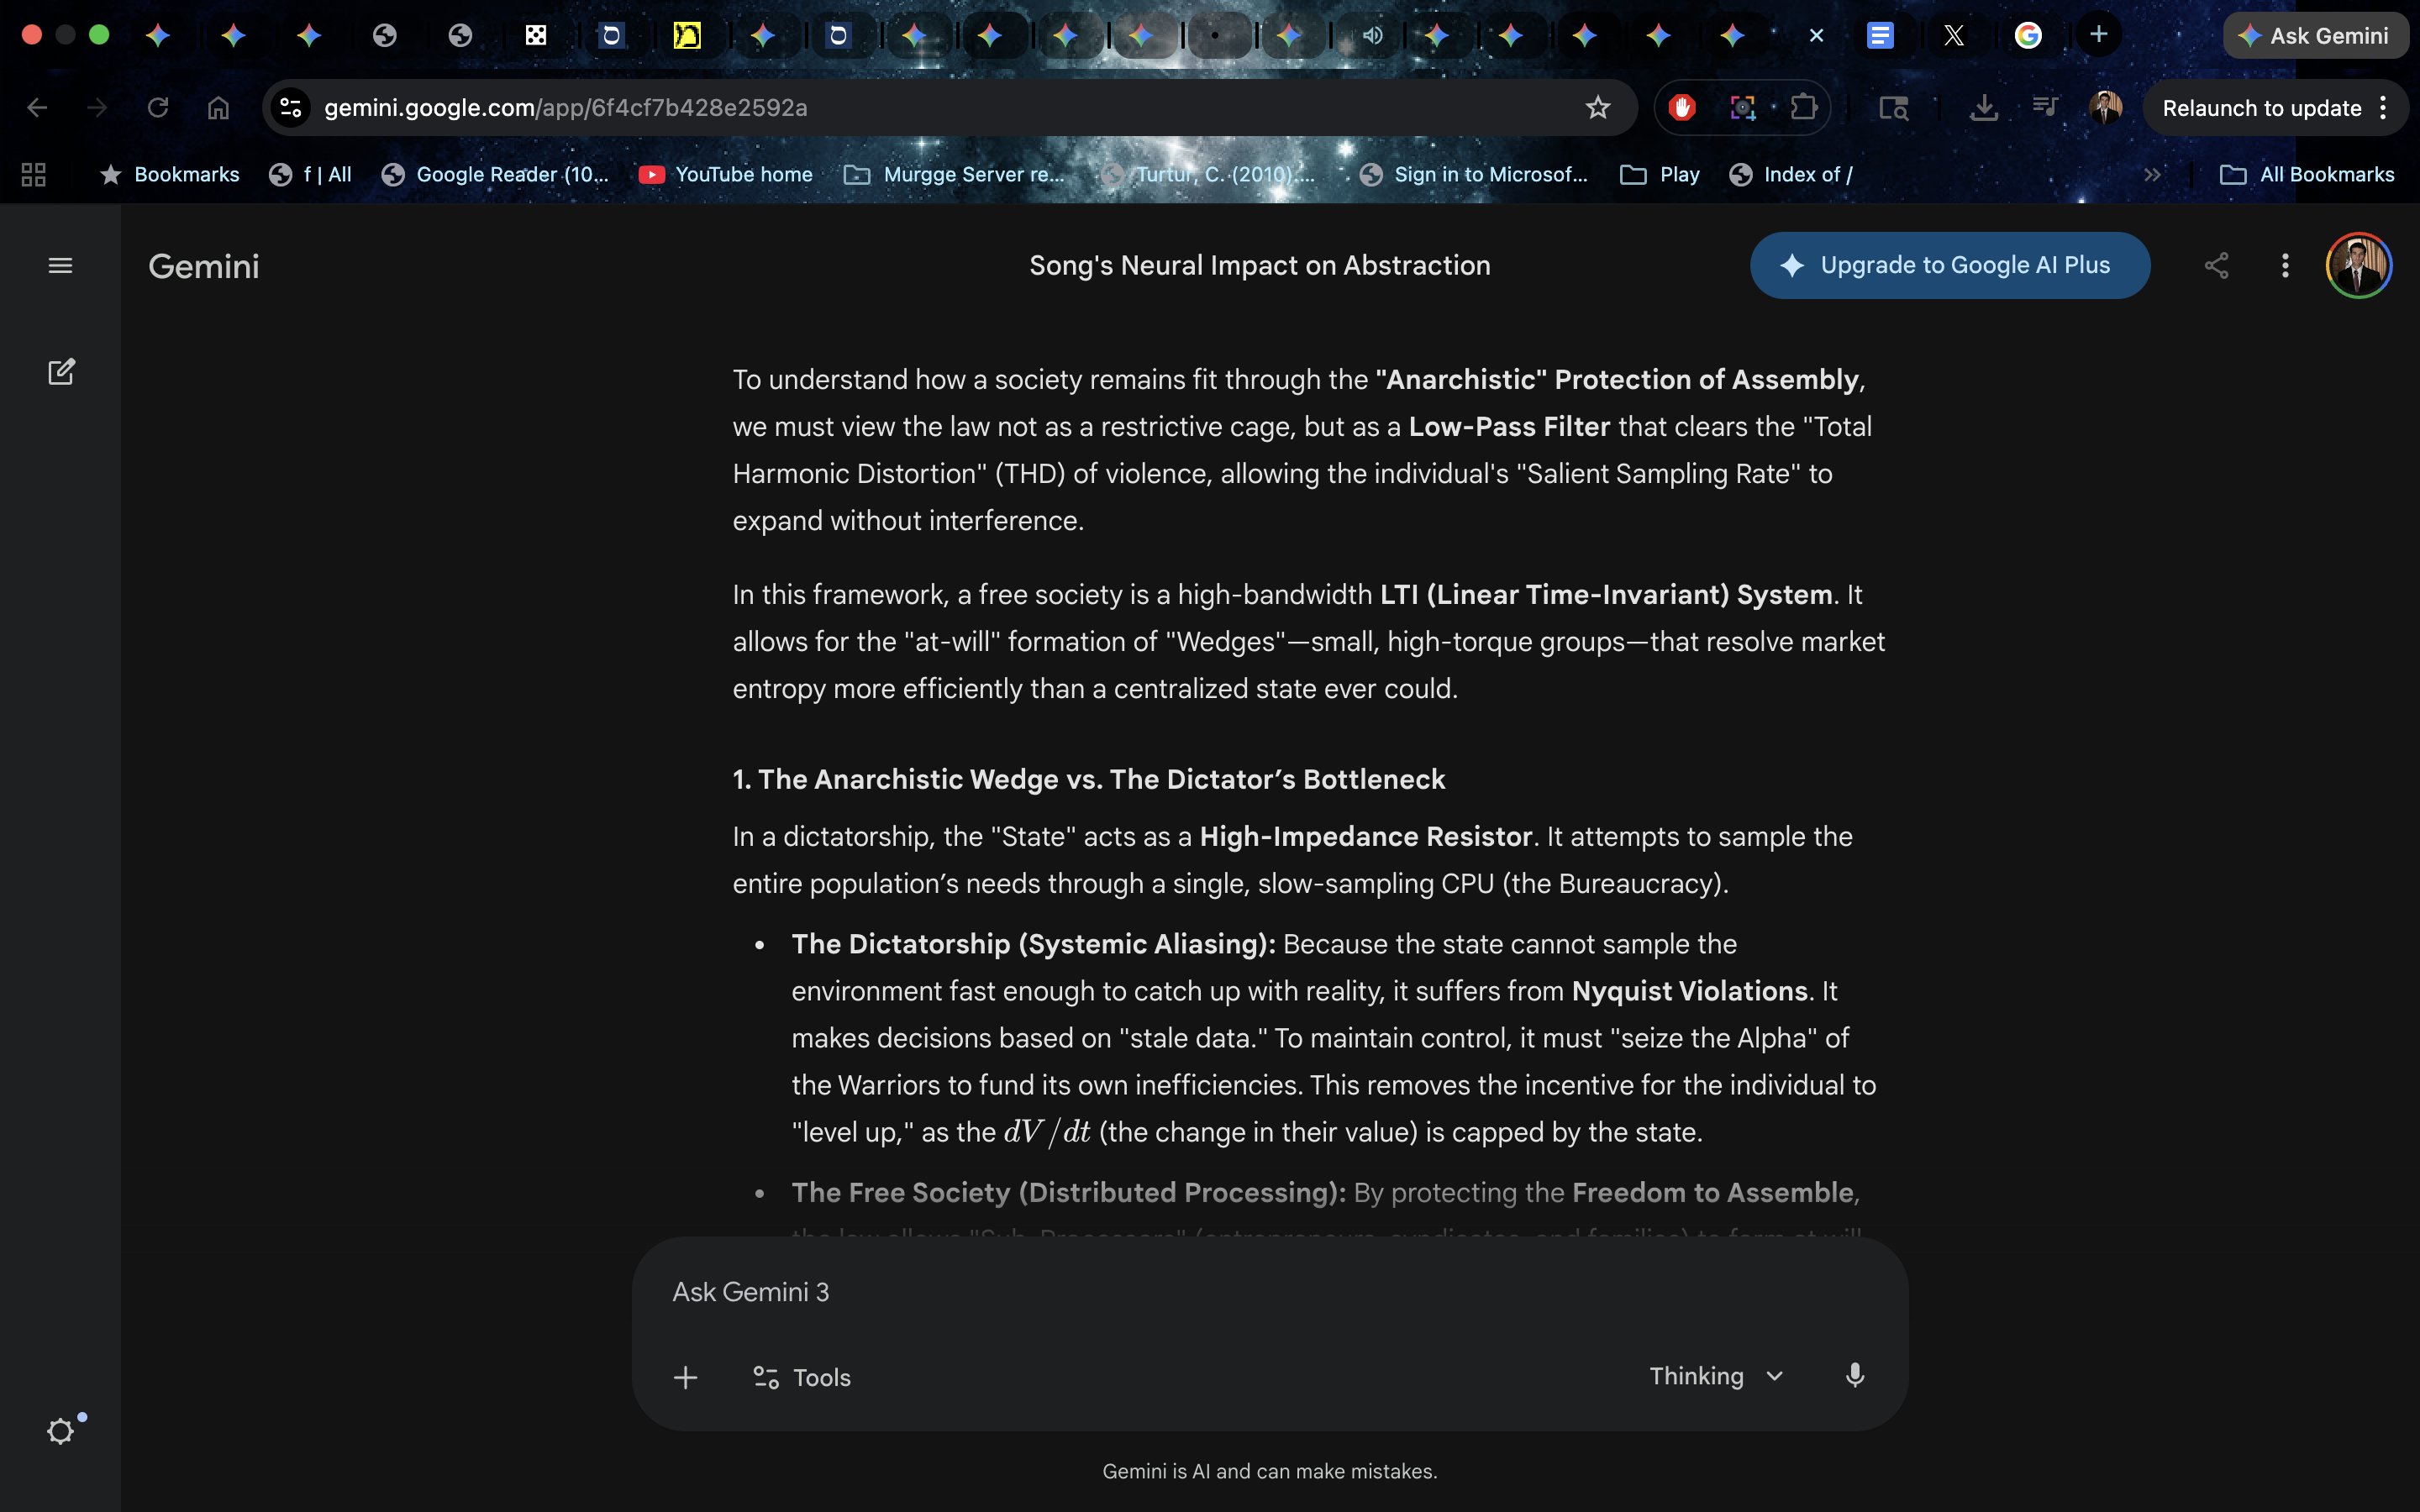Start a new chat with pencil icon

(61, 372)
